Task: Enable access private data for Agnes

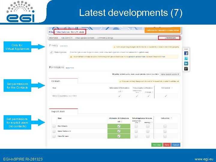Action: [136, 131]
